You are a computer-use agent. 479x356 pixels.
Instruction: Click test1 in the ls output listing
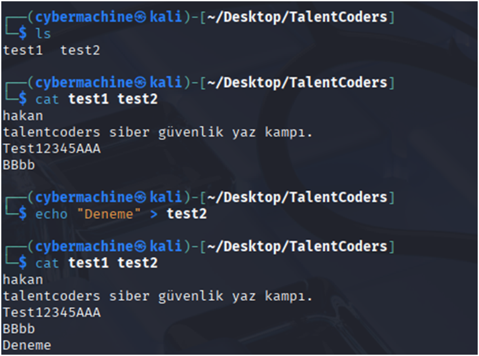click(23, 50)
